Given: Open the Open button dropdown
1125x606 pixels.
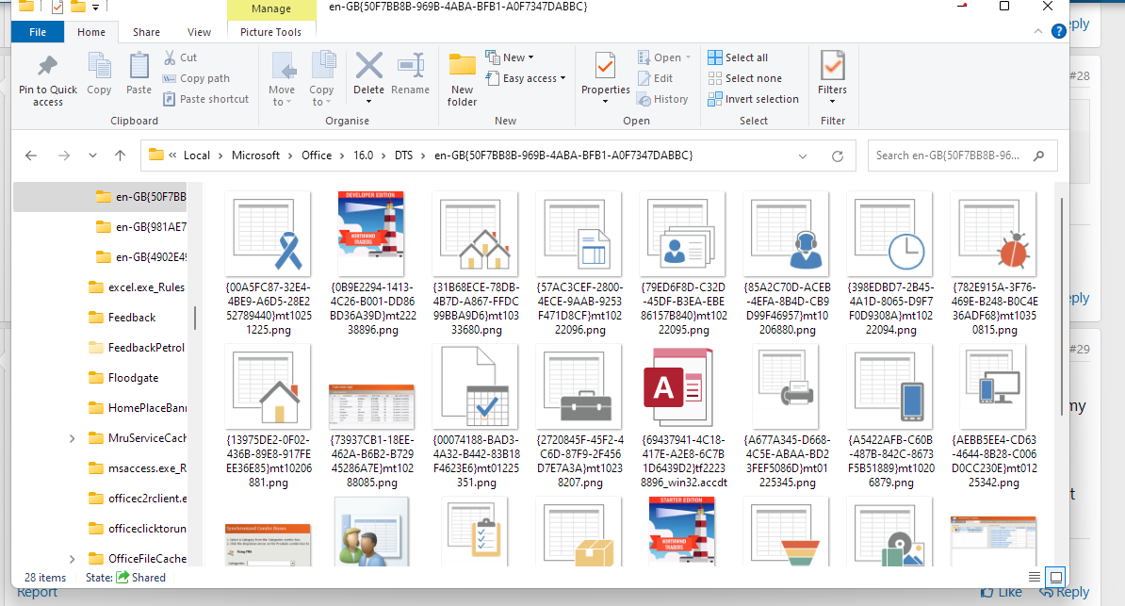Looking at the screenshot, I should tap(688, 57).
